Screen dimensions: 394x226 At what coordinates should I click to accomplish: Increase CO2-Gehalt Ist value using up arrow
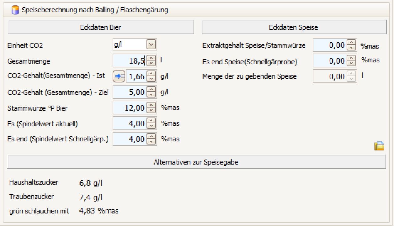point(152,74)
